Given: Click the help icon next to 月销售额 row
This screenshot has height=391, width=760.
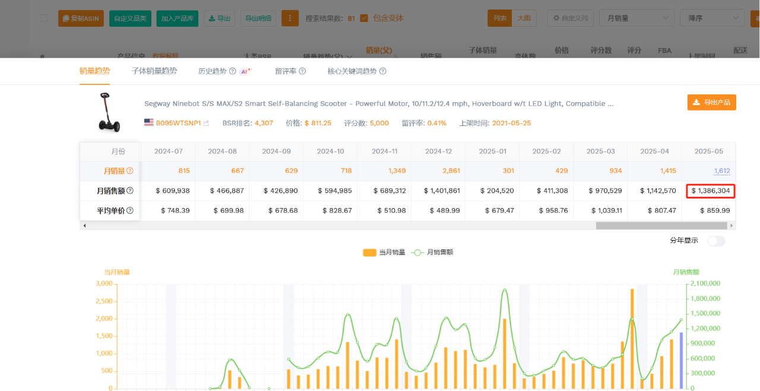Looking at the screenshot, I should click(x=129, y=191).
